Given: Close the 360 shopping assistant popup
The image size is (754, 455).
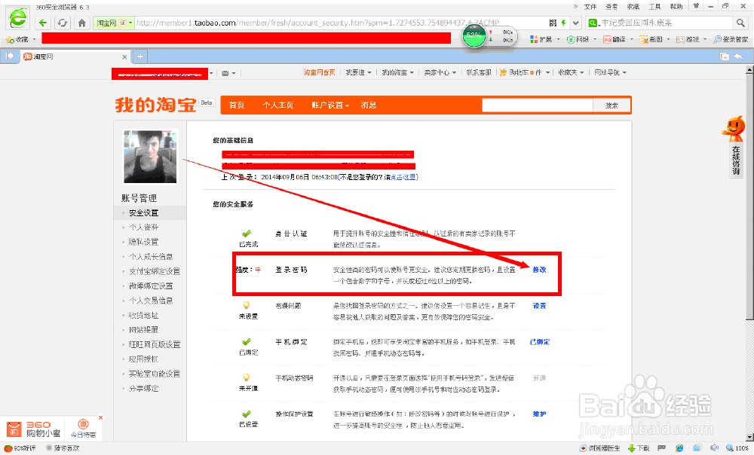Looking at the screenshot, I should [x=100, y=418].
